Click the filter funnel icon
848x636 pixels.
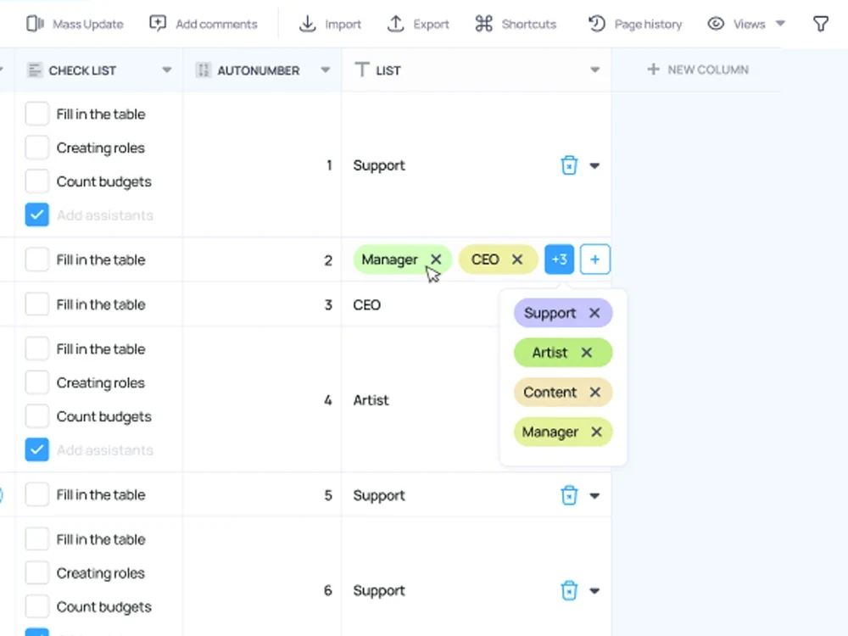(820, 24)
